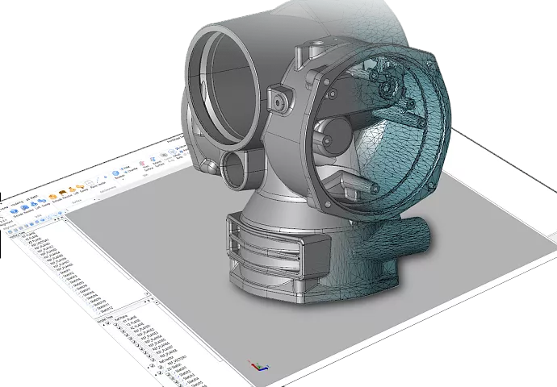Collapse the 2D Sketch group in Model Tree
Image resolution: width=557 pixels, height=387 pixels.
[156, 375]
